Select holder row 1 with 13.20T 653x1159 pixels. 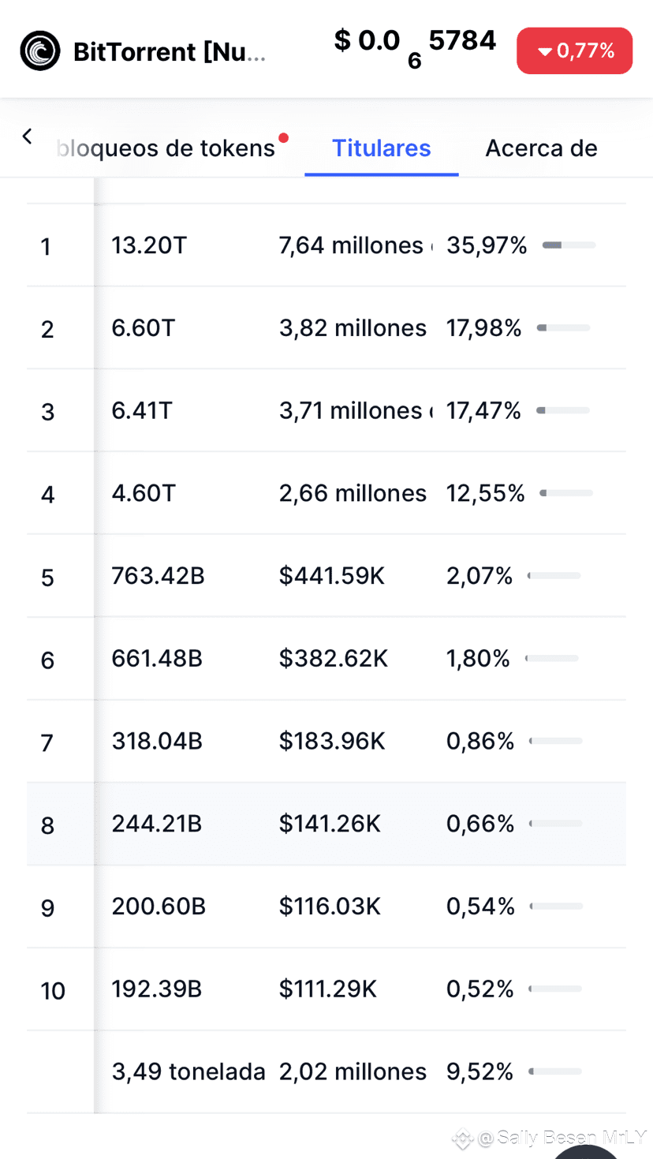pos(326,245)
